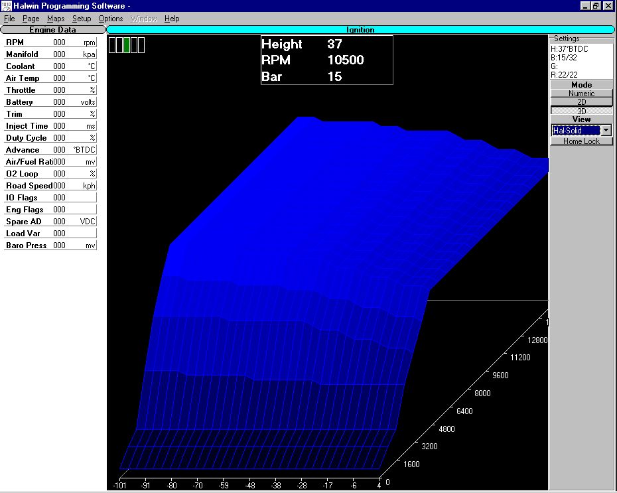Open the View dropdown arrow
The width and height of the screenshot is (617, 493).
(606, 131)
